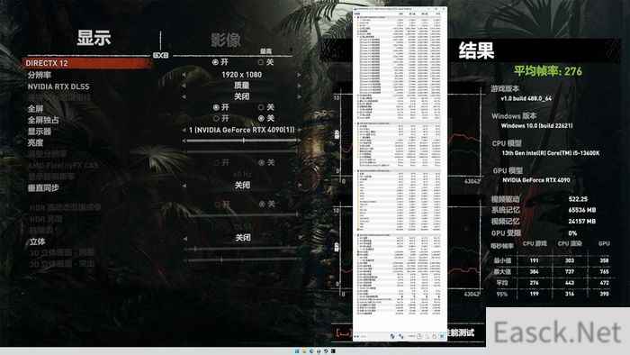Switch to the 影像 tab
Viewport: 630px width, 355px height.
(x=225, y=41)
